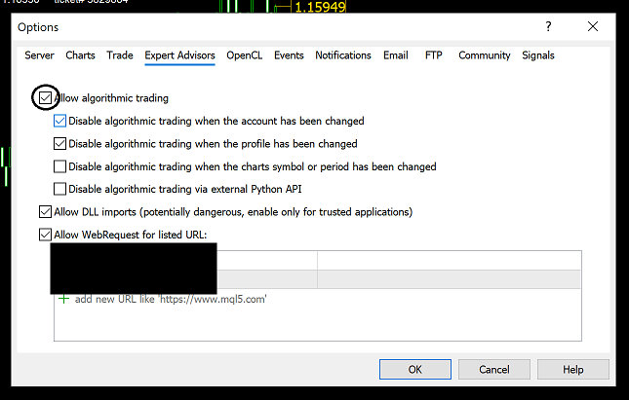
Task: Select the Expert Advisors tab
Action: tap(179, 55)
